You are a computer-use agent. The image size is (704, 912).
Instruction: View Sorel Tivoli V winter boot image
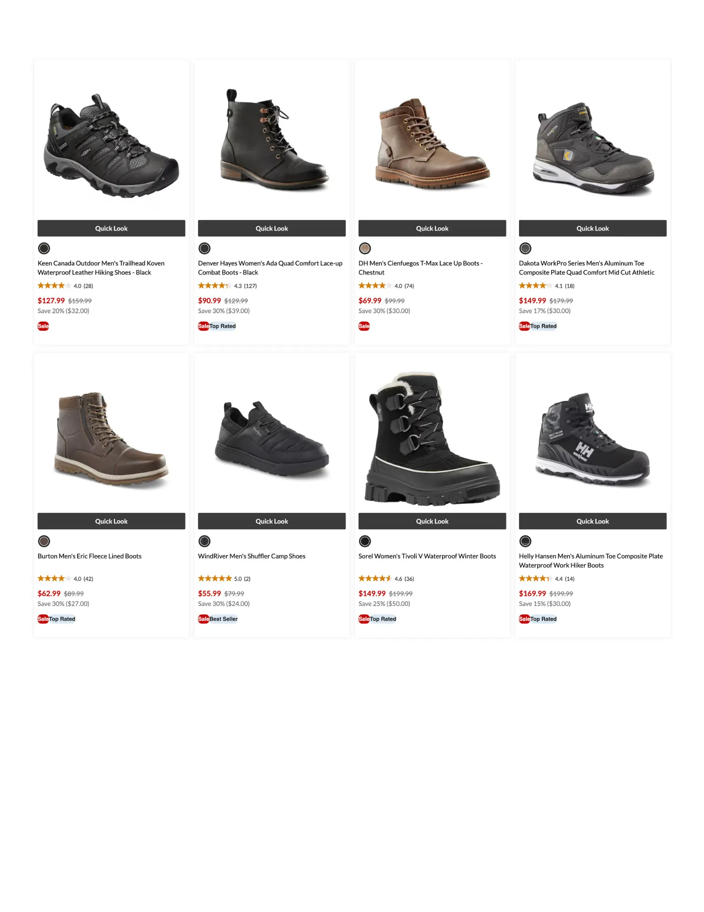(x=432, y=439)
